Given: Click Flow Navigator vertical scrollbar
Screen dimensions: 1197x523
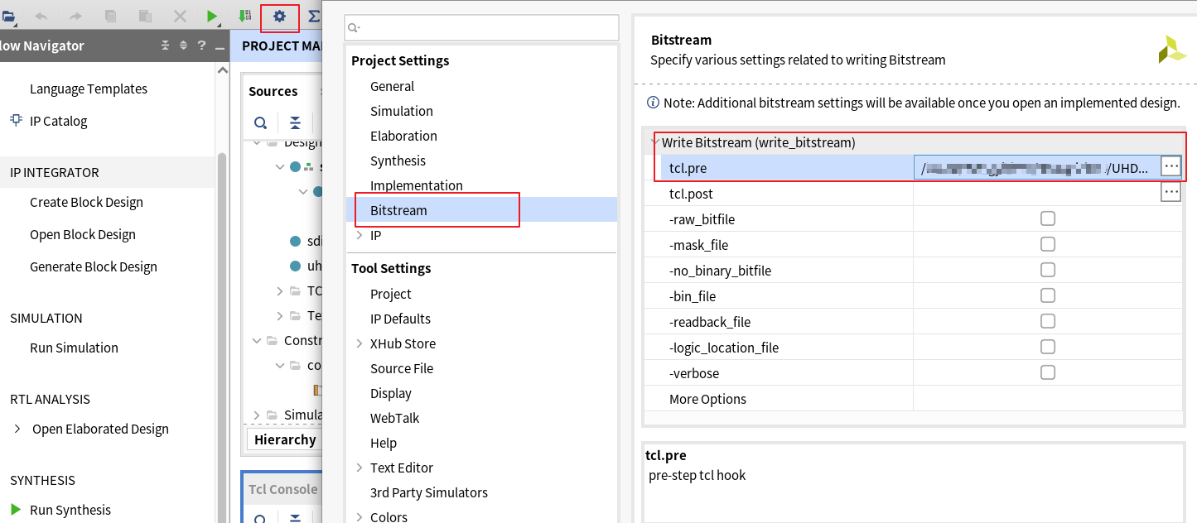Looking at the screenshot, I should pos(222,331).
